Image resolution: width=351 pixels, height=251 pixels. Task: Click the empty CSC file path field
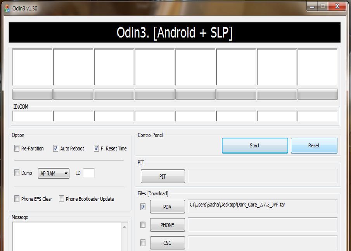pyautogui.click(x=263, y=242)
